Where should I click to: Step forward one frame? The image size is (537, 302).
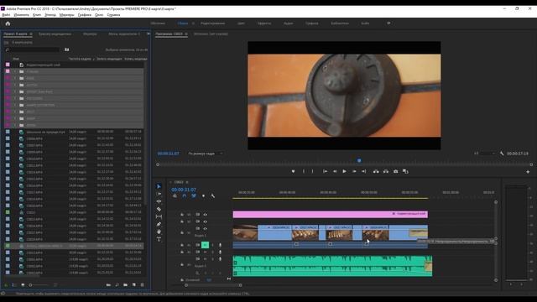point(354,171)
